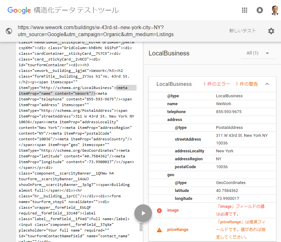
Task: Click the wework.com URL in the address bar
Action: (x=96, y=31)
